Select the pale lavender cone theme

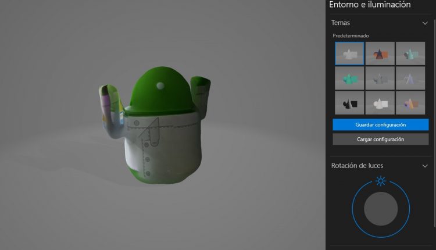tap(410, 78)
